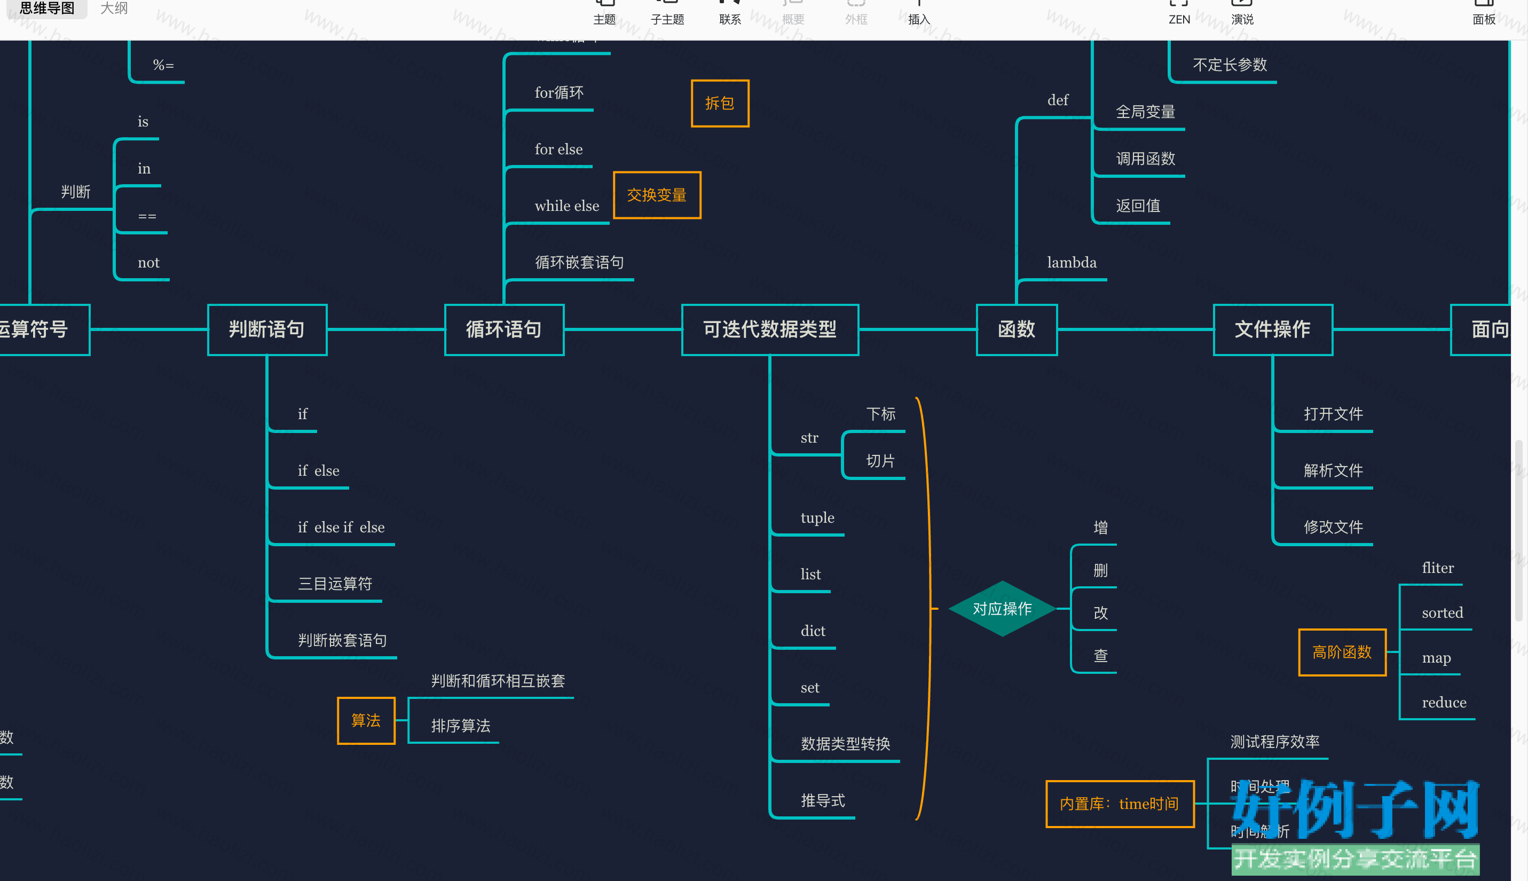Screen dimensions: 1528x881
Task: Click the 函数 main topic box
Action: tap(1016, 330)
